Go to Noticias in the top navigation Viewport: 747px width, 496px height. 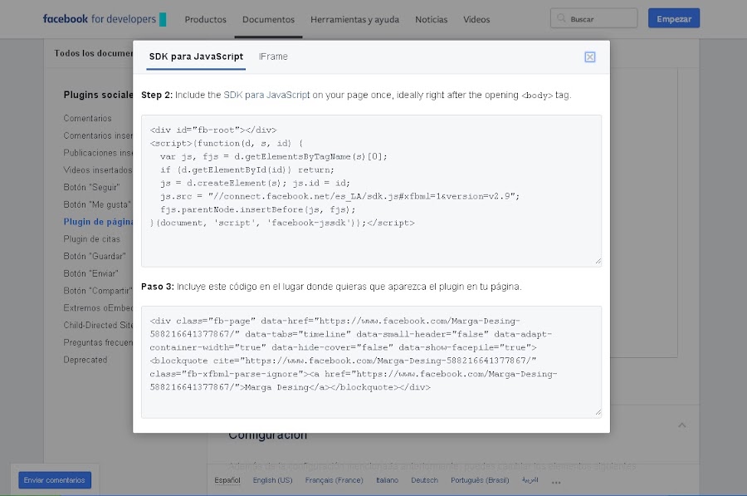[x=431, y=20]
